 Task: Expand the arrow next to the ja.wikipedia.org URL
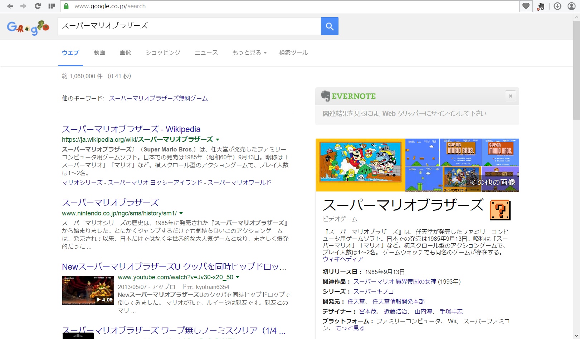coord(218,140)
